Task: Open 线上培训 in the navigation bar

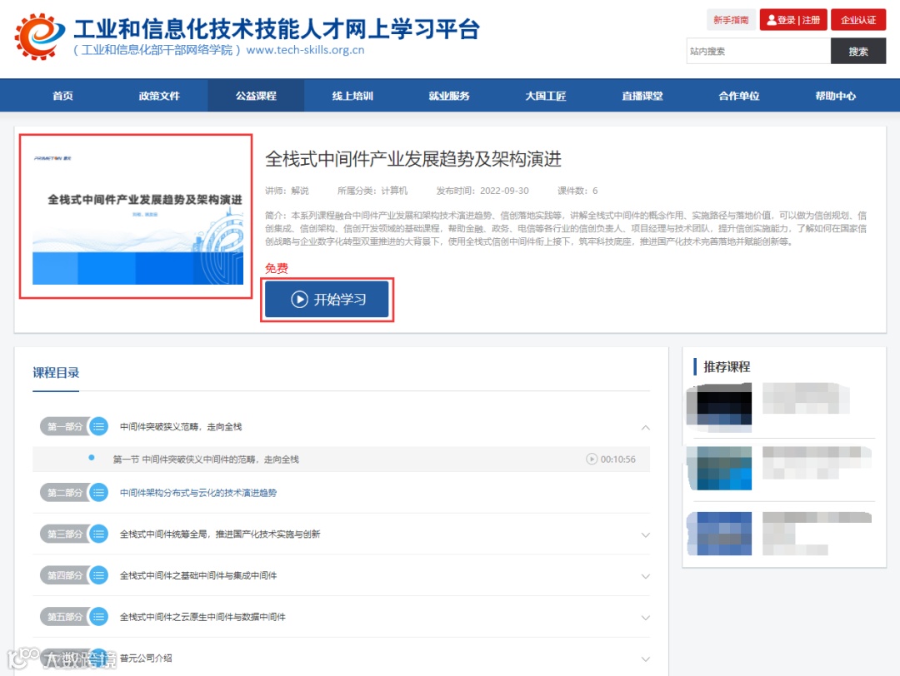Action: point(352,96)
